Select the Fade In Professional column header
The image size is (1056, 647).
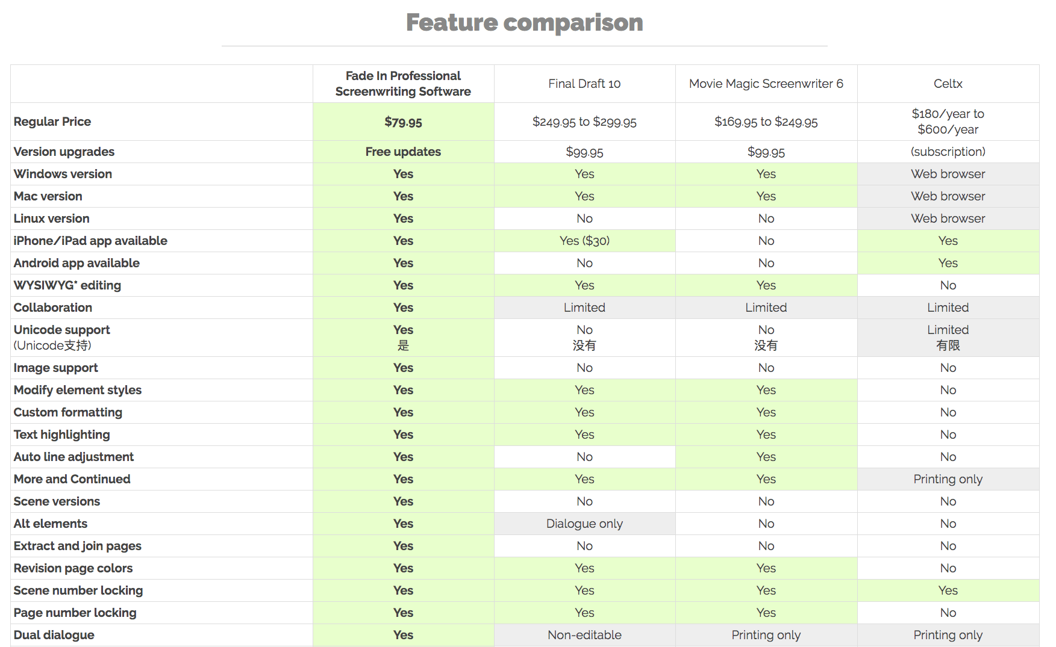[x=403, y=84]
